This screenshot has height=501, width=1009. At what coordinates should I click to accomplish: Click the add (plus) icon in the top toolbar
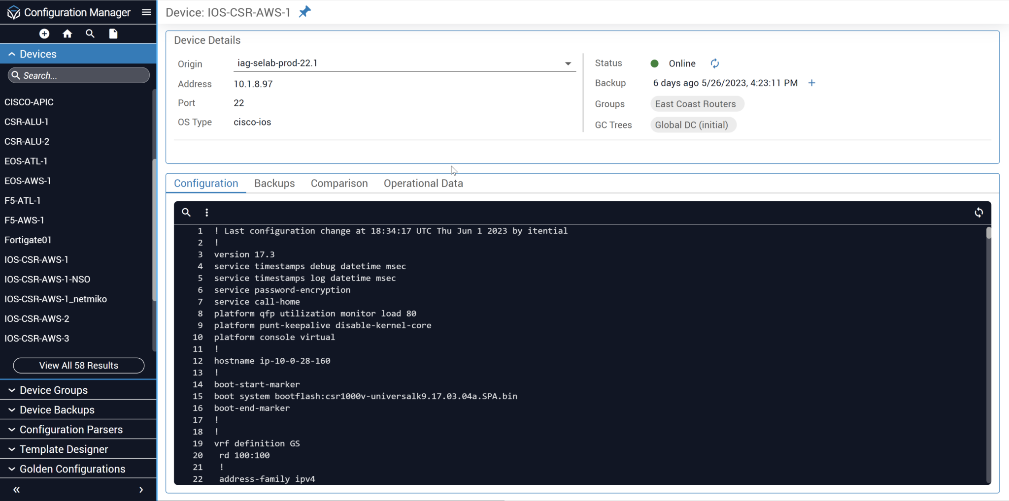44,33
